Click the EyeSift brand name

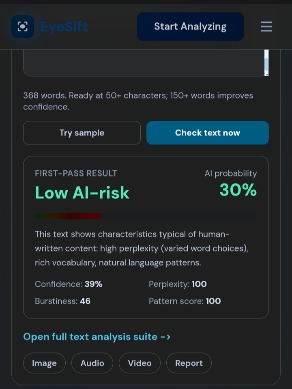click(x=64, y=27)
